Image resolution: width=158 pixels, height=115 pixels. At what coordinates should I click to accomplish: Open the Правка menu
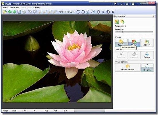click(x=12, y=7)
